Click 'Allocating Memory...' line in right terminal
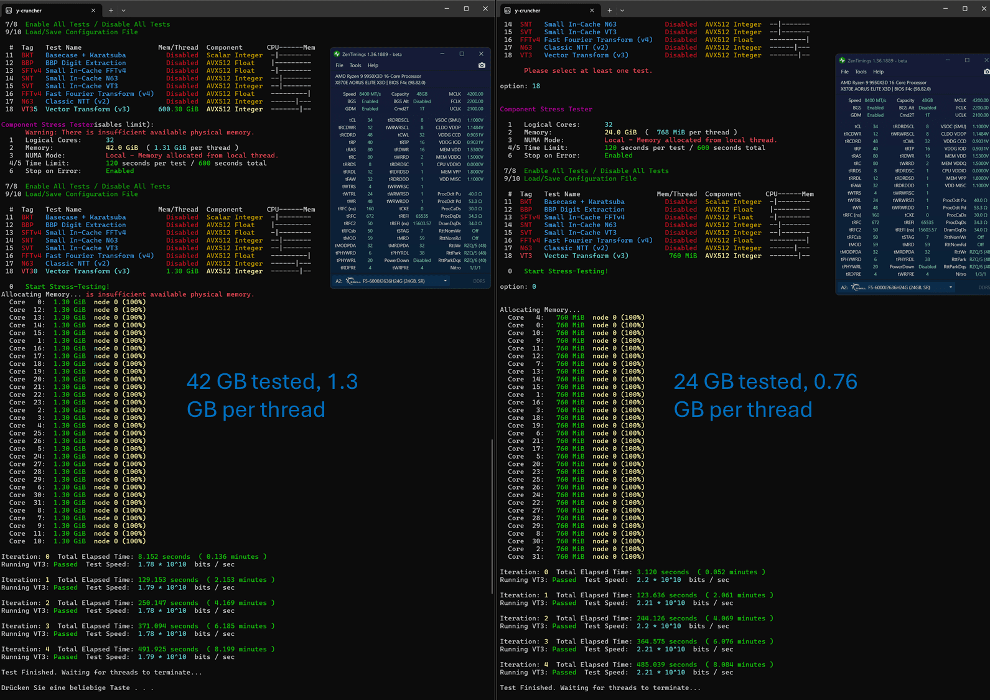990x700 pixels. [x=540, y=309]
